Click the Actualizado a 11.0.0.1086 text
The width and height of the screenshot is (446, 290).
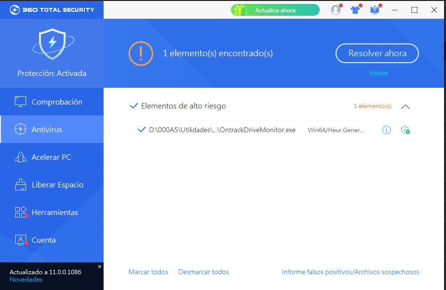45,272
